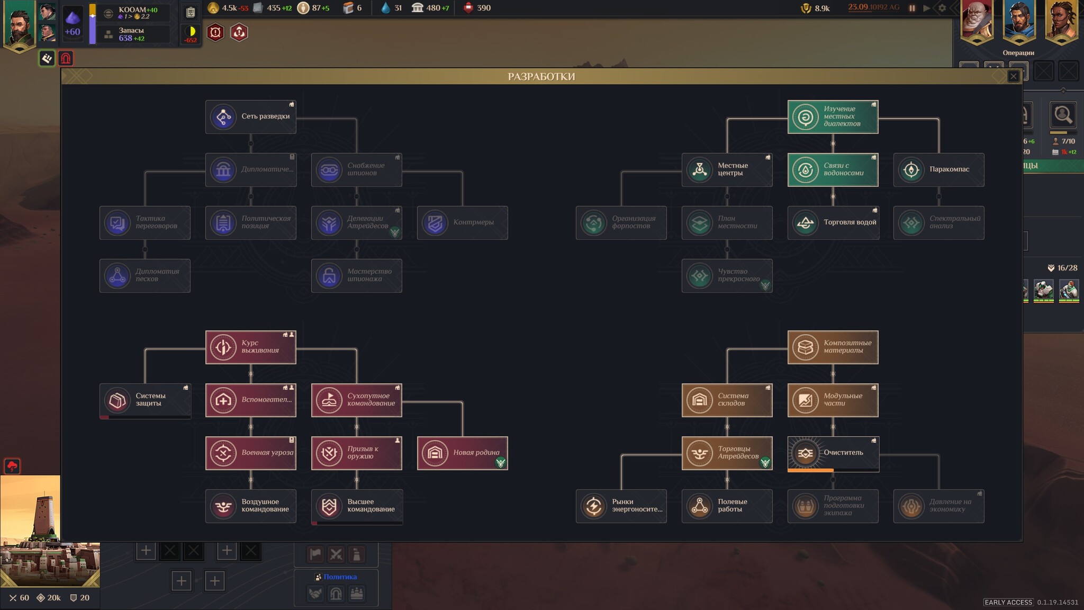Image resolution: width=1084 pixels, height=610 pixels.
Task: Pick Делегации Атрейдесов development
Action: [356, 222]
